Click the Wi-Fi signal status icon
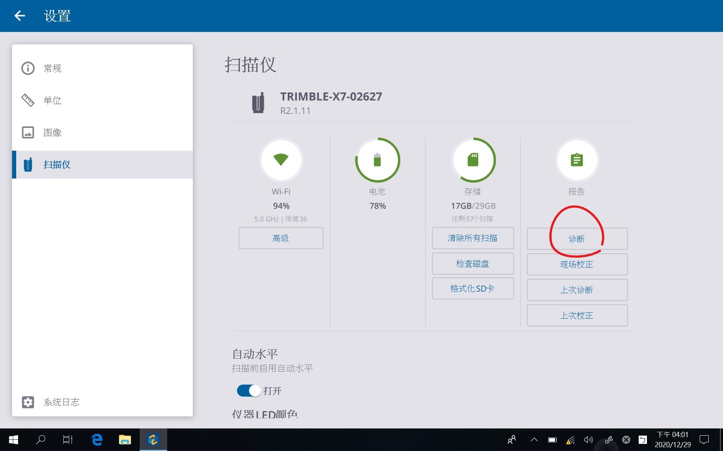Viewport: 723px width, 451px height. tap(281, 160)
